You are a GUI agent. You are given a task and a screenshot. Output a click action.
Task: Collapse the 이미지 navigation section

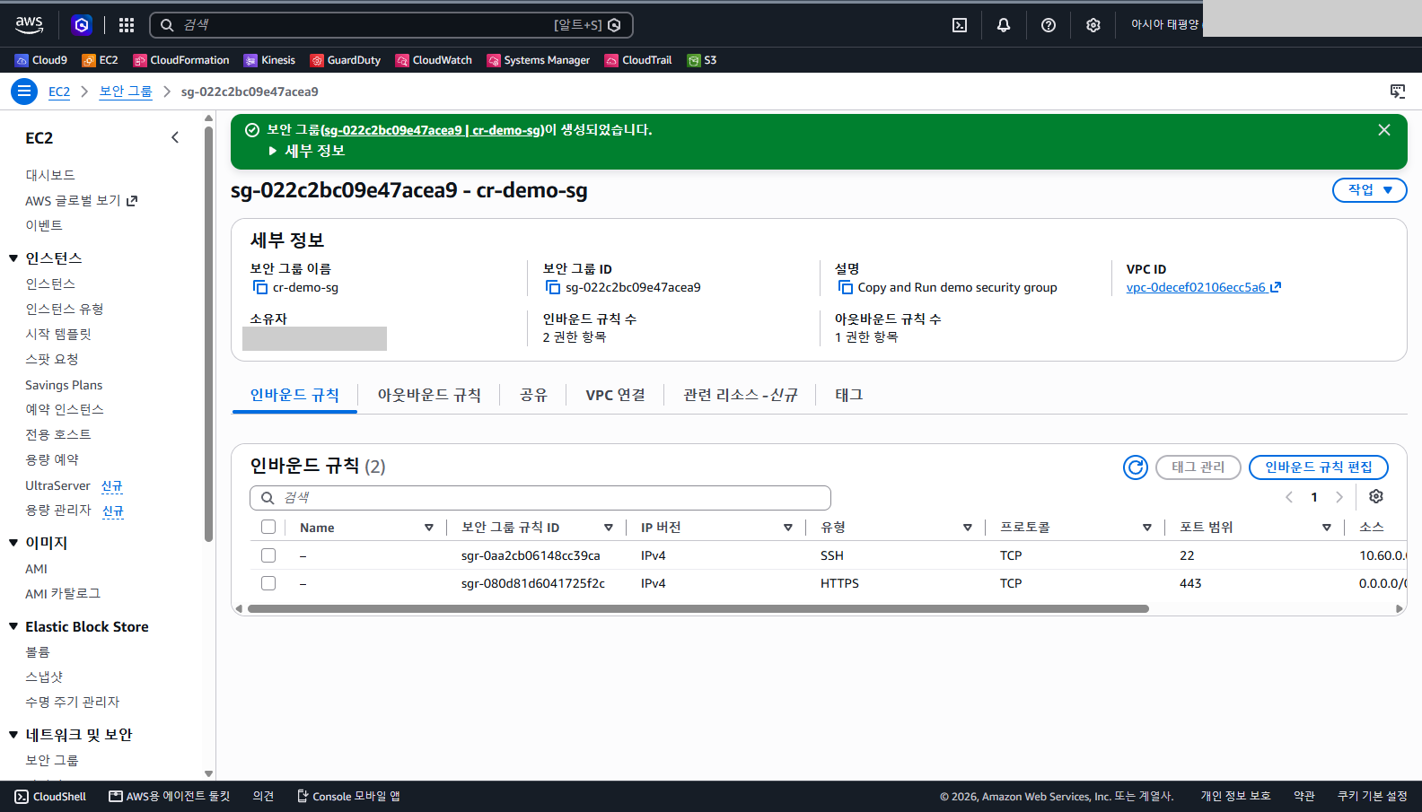tap(13, 543)
